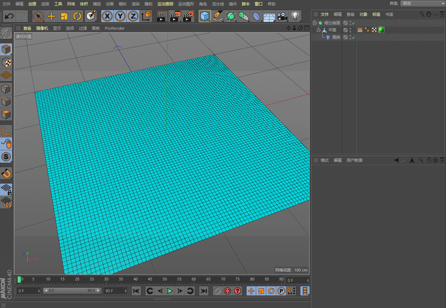446x308 pixels.
Task: Open the Render Settings icon
Action: [188, 16]
